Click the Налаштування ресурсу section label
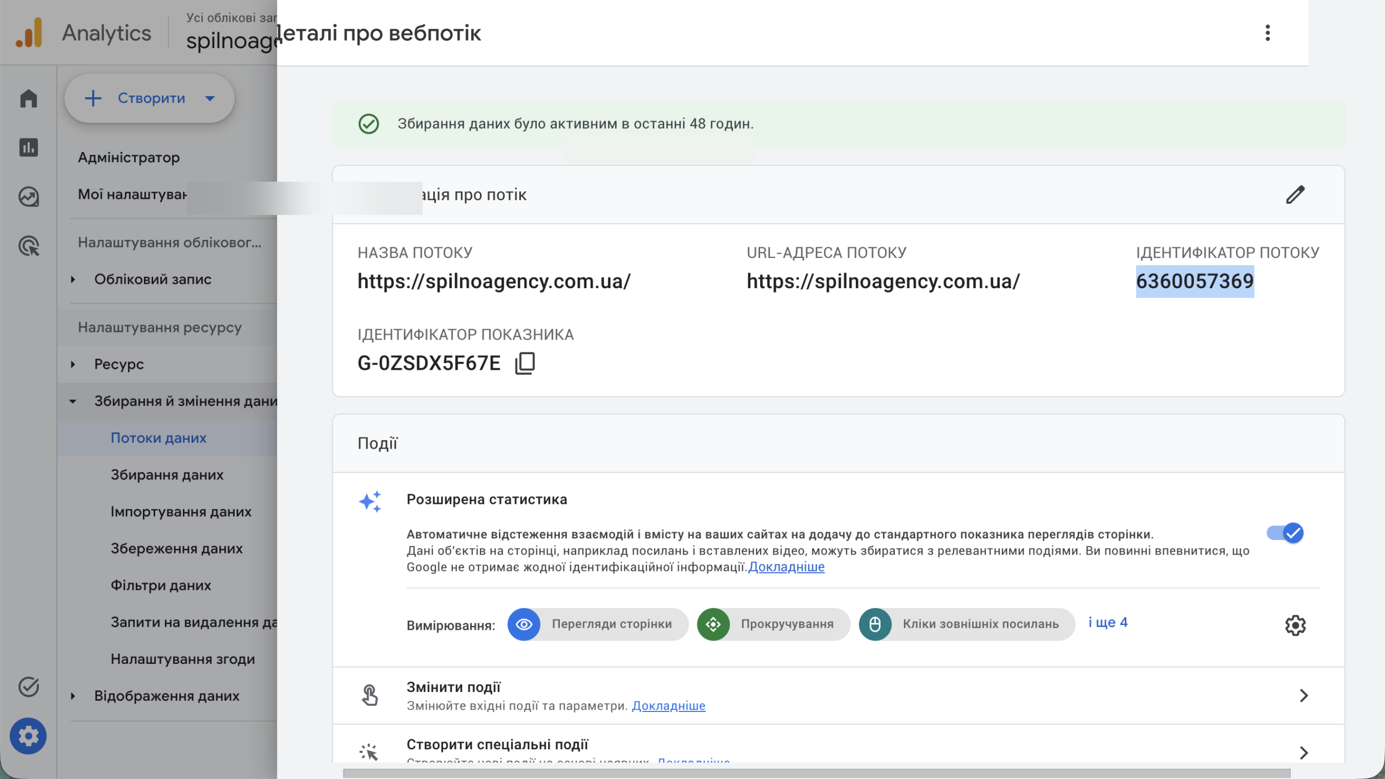 tap(160, 328)
